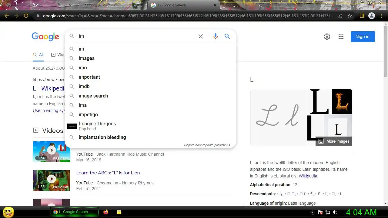The image size is (388, 218).
Task: Open the Wikipedia link in knowledge panel
Action: pyautogui.click(x=308, y=176)
